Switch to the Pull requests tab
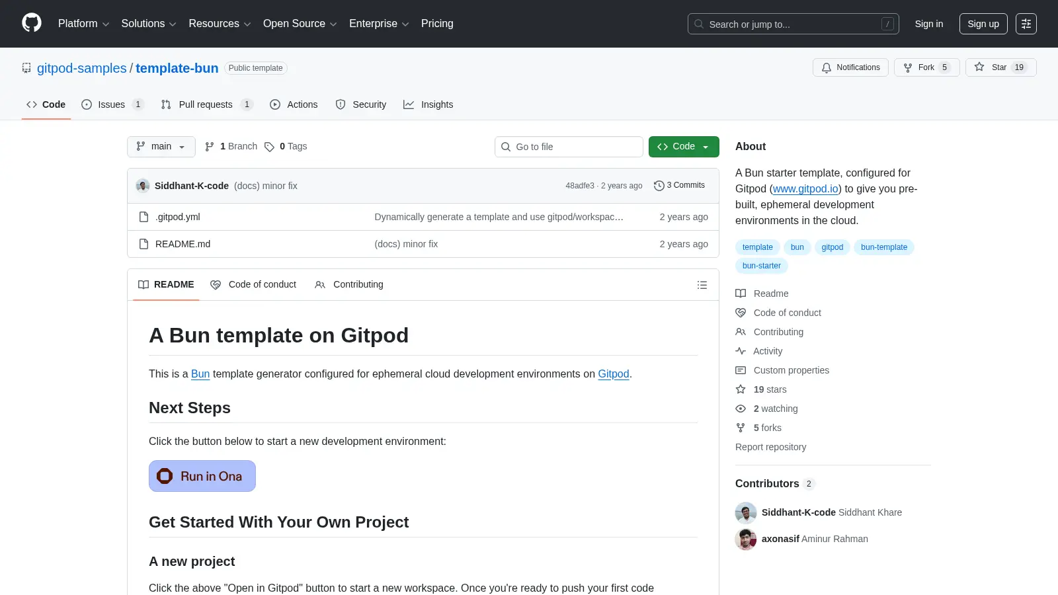1058x595 pixels. [207, 104]
